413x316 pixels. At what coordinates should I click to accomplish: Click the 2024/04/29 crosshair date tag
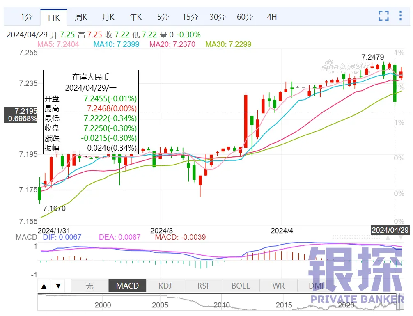(x=390, y=230)
